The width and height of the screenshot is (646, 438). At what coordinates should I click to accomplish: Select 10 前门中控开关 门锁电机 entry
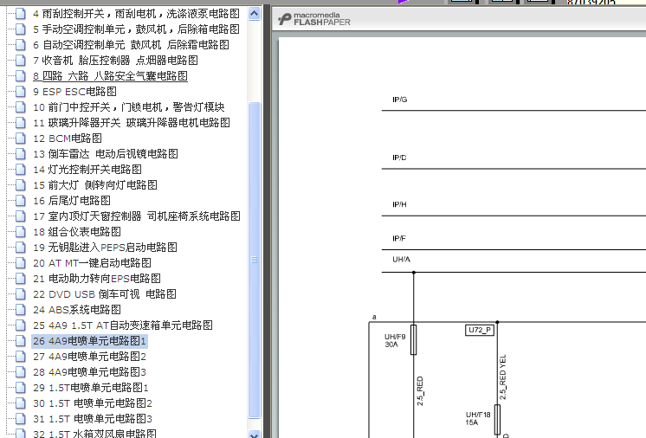[x=128, y=107]
